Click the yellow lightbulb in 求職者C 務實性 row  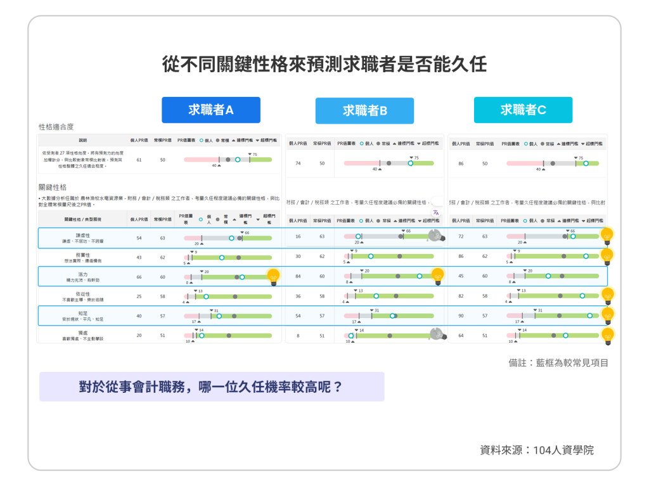(x=607, y=256)
